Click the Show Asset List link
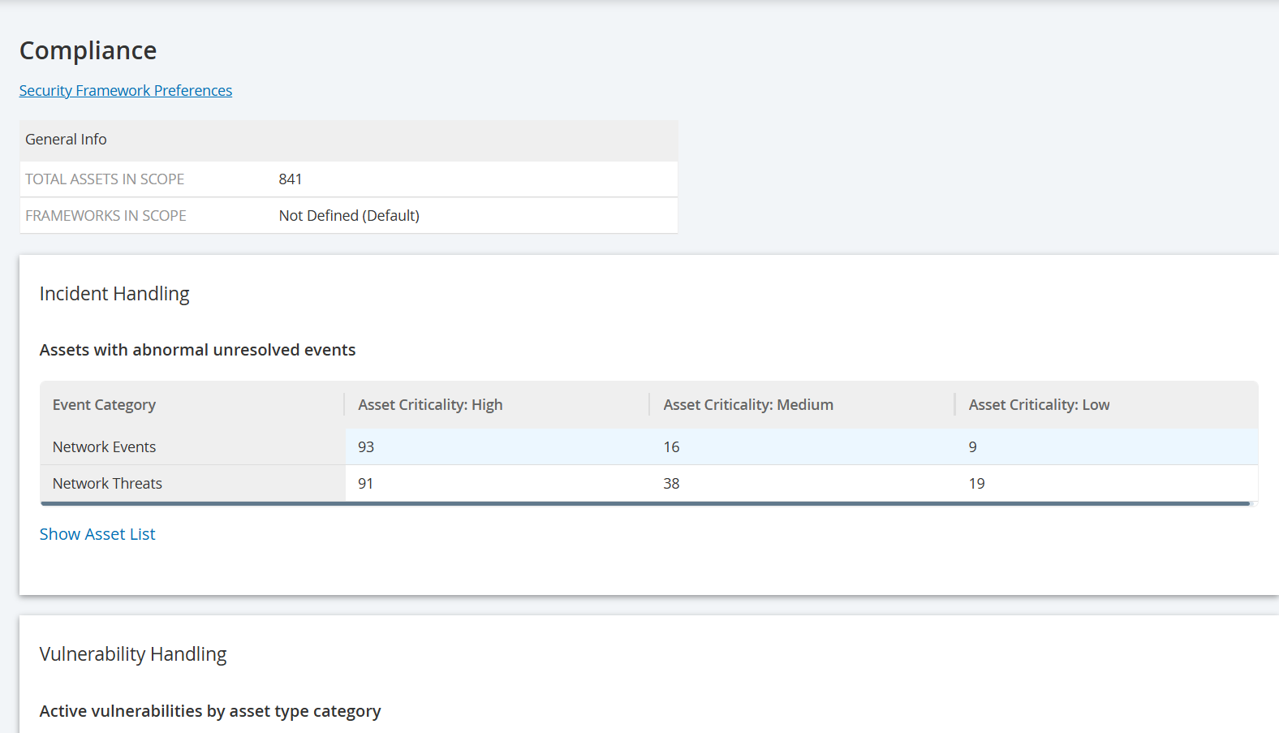 (x=97, y=534)
